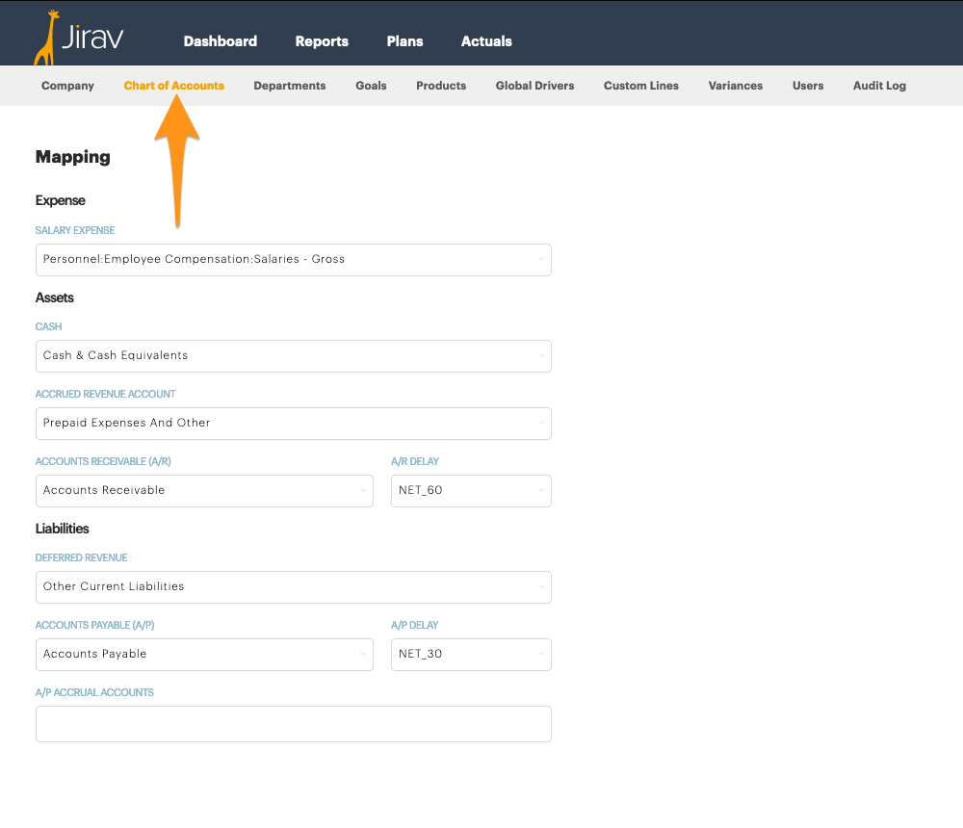This screenshot has height=828, width=963.
Task: Click the Jirav giraffe logo
Action: point(79,38)
